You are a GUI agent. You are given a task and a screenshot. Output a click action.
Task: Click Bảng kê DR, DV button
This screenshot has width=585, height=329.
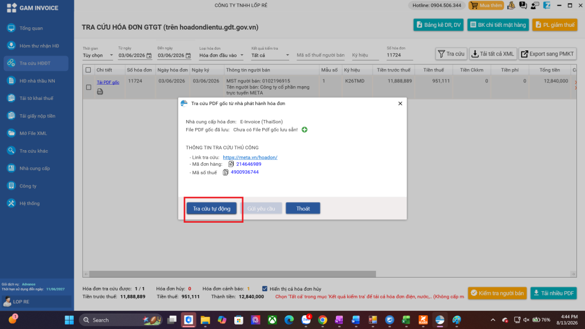[x=438, y=25]
